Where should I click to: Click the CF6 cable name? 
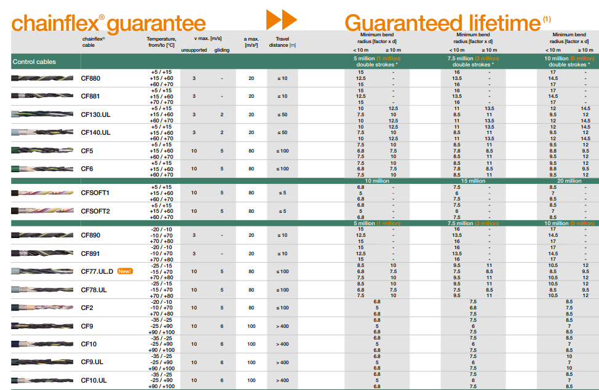pos(87,169)
